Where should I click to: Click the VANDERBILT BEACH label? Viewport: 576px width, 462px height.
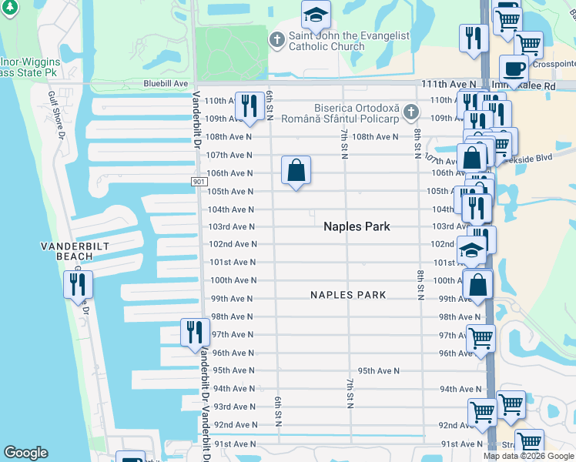[75, 251]
